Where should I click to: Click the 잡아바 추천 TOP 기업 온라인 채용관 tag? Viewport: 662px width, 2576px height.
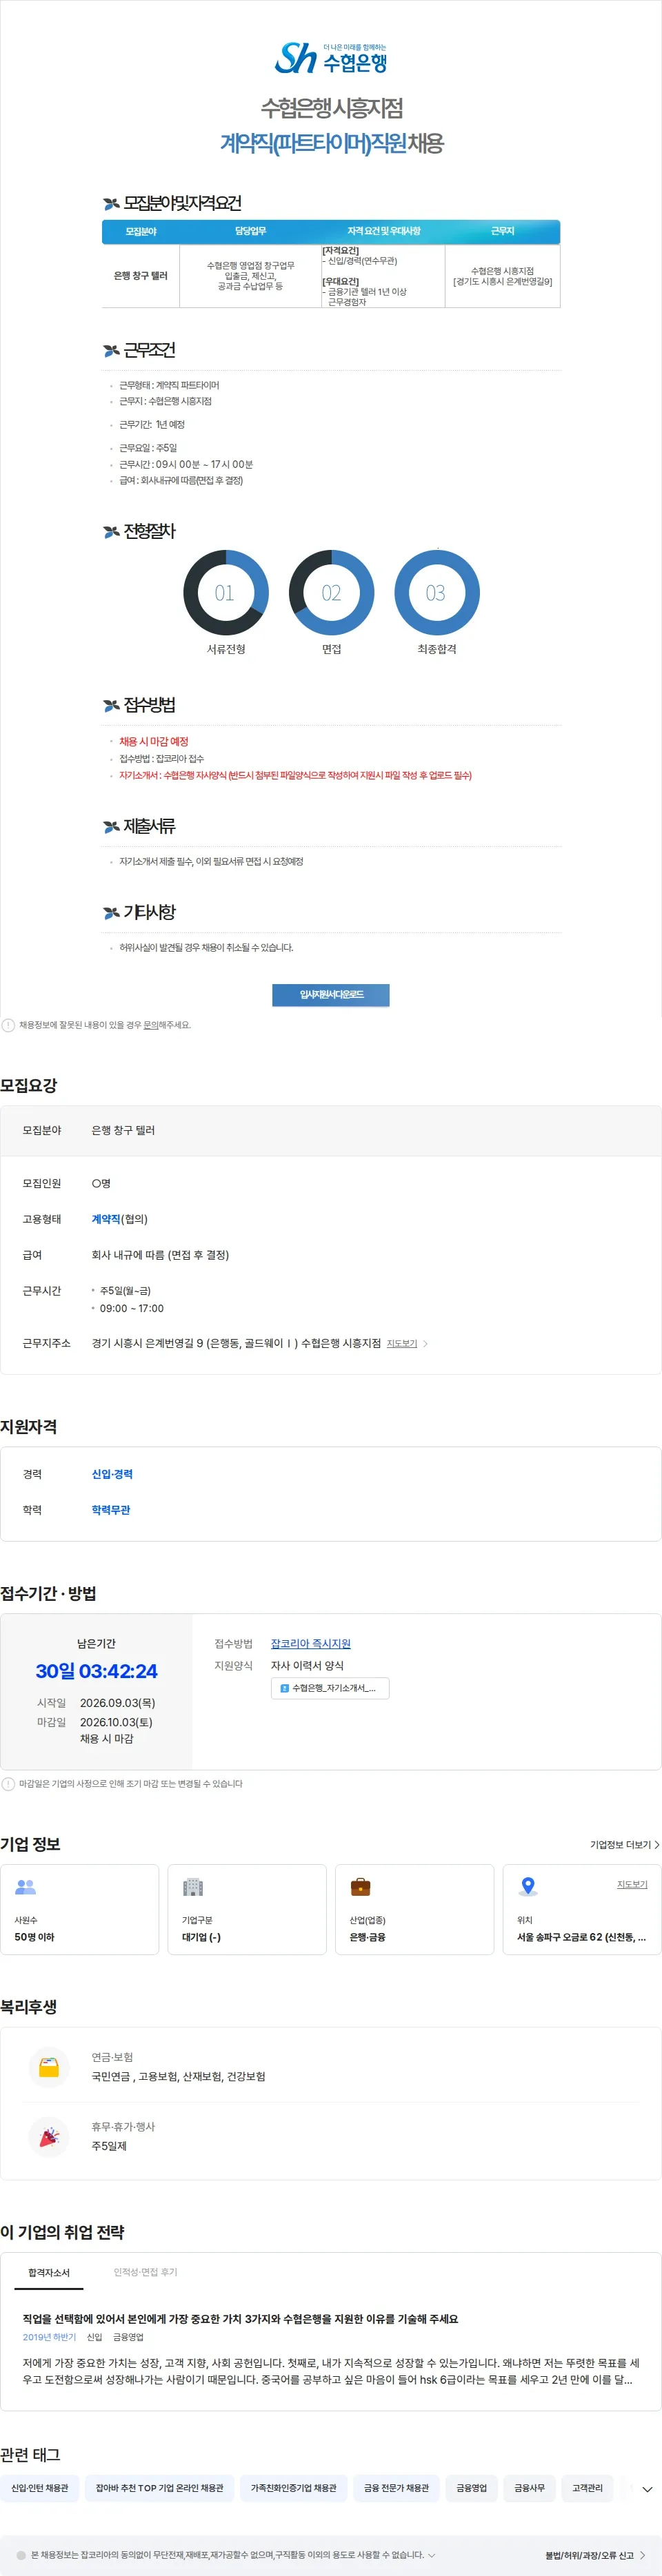(159, 2487)
